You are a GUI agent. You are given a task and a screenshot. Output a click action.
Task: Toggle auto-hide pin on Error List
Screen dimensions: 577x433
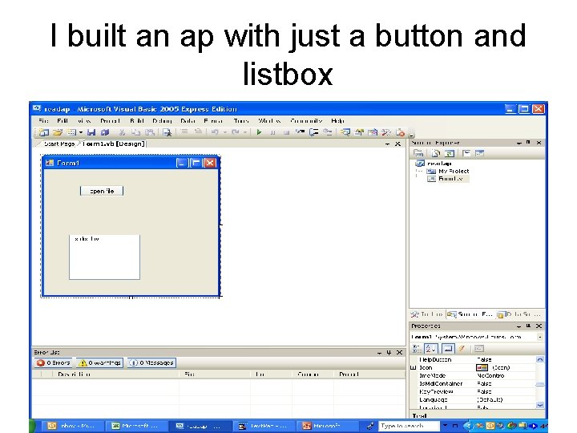click(389, 352)
